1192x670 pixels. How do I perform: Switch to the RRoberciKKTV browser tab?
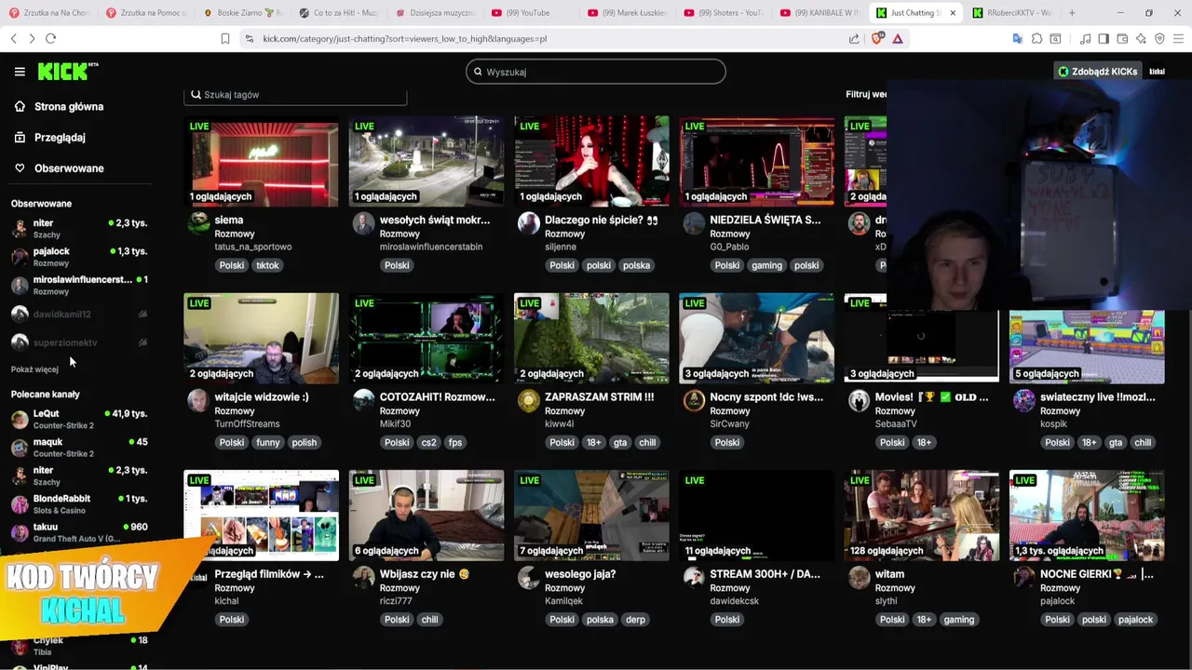[1012, 13]
